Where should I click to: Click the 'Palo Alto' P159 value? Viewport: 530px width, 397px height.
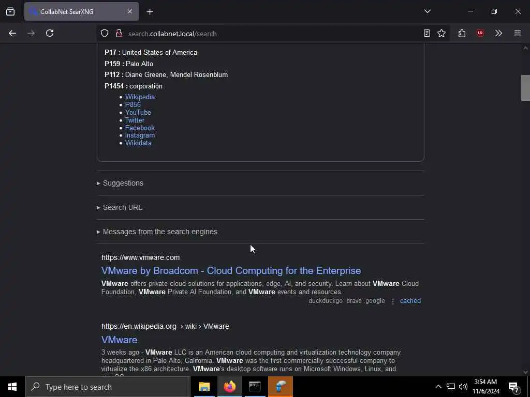(x=139, y=64)
